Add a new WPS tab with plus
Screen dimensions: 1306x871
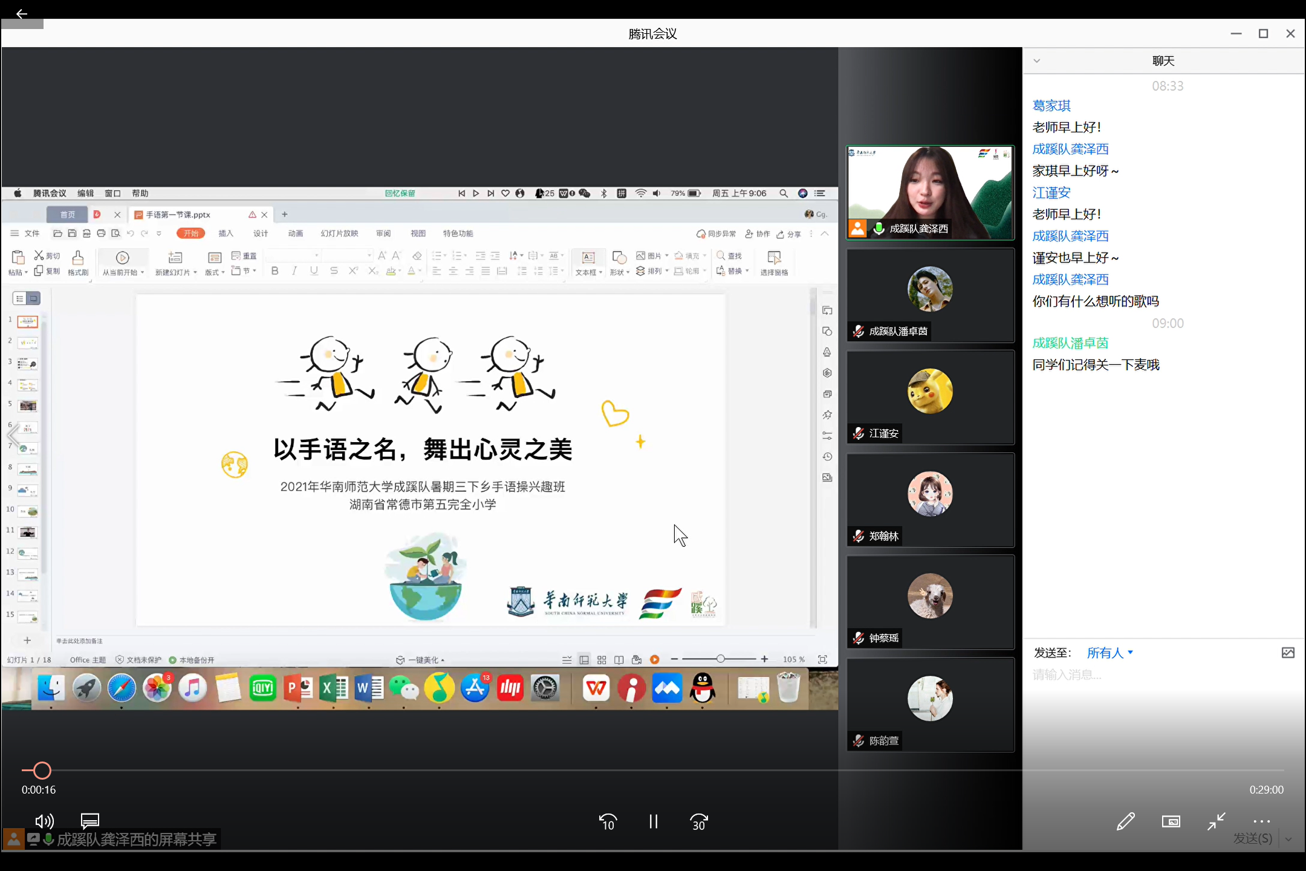coord(284,215)
